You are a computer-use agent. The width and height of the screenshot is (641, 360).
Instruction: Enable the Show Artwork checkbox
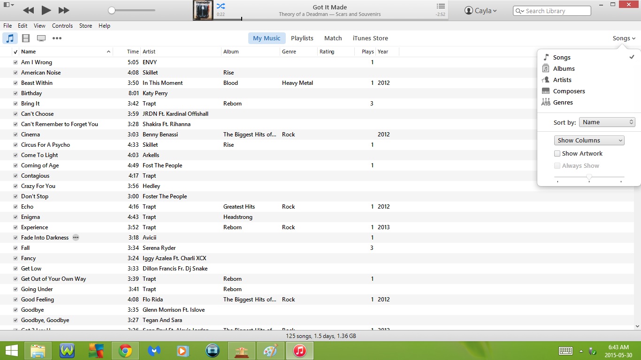coord(557,153)
